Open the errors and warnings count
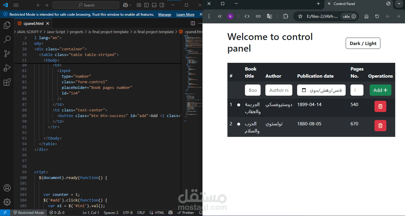405x216 pixels. [57, 212]
